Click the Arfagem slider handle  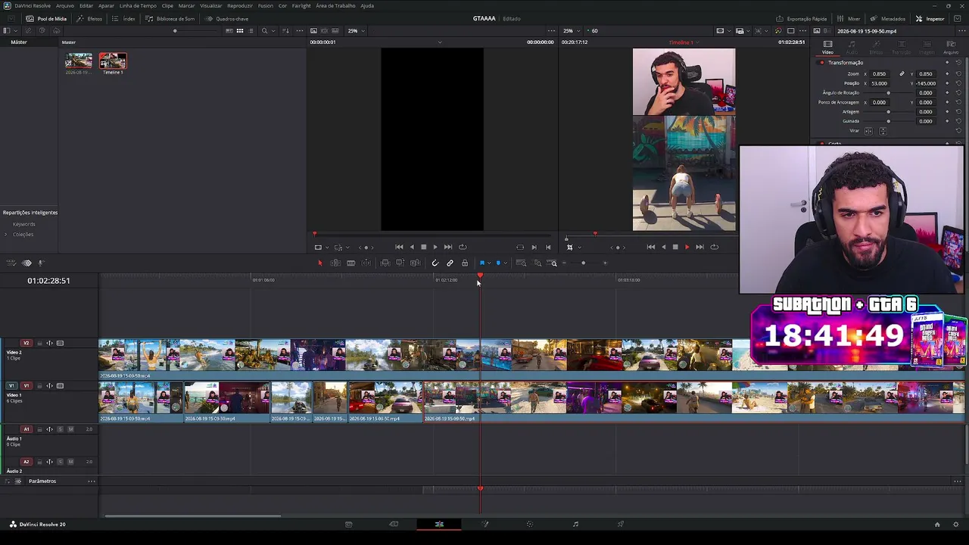(x=889, y=112)
